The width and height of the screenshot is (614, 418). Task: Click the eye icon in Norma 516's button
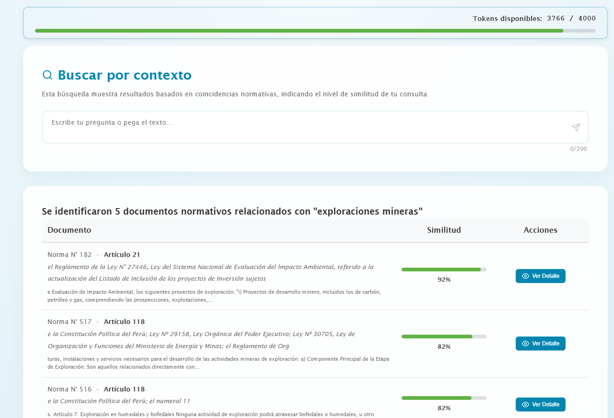(x=525, y=405)
